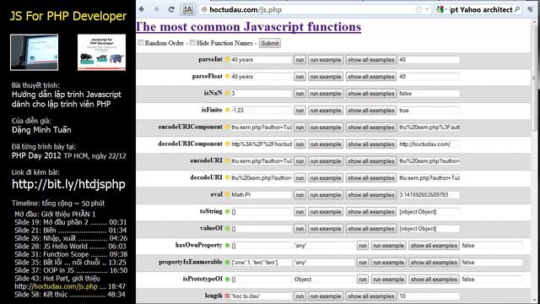The height and width of the screenshot is (304, 540).
Task: Click show all examples for decodeURI
Action: (371, 178)
